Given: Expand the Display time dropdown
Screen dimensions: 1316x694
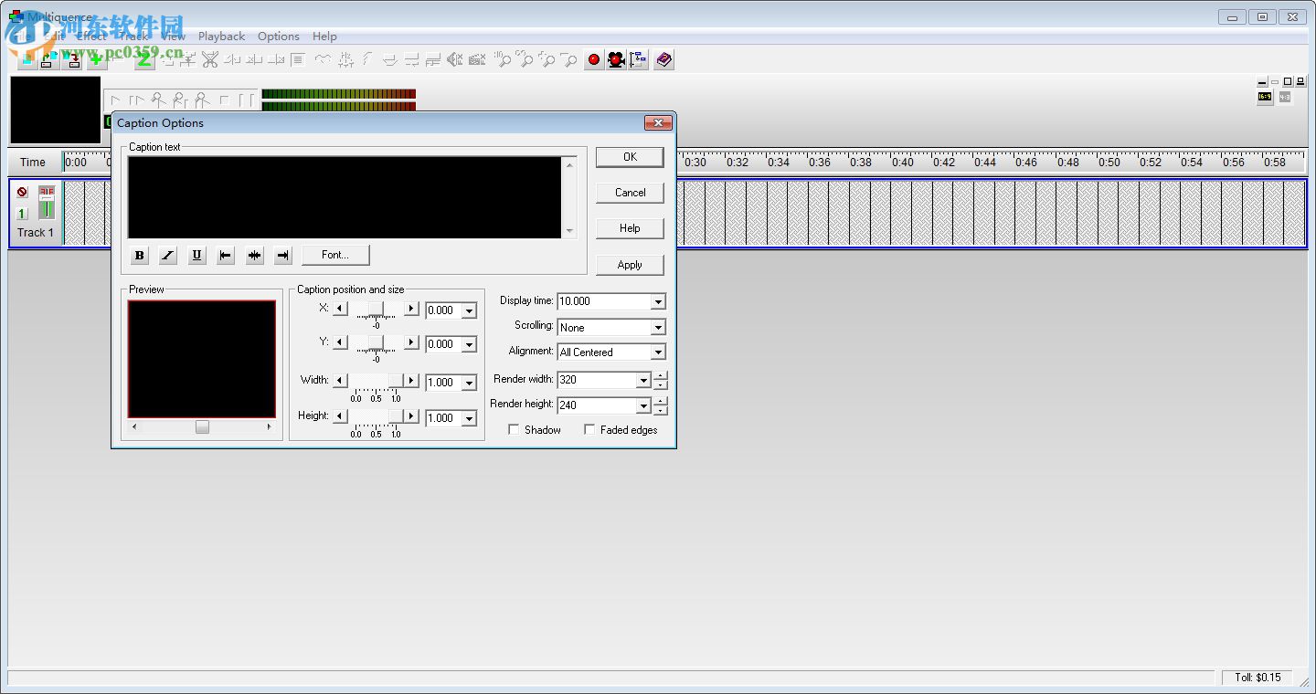Looking at the screenshot, I should pos(657,301).
